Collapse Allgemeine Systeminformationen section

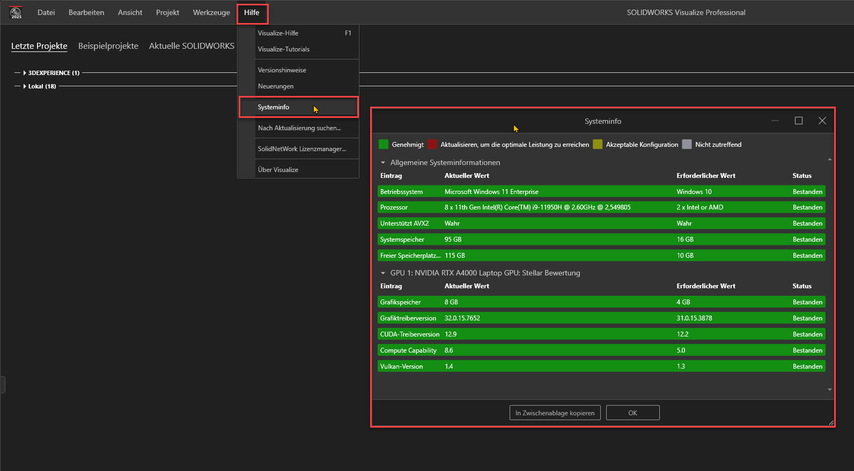[383, 162]
